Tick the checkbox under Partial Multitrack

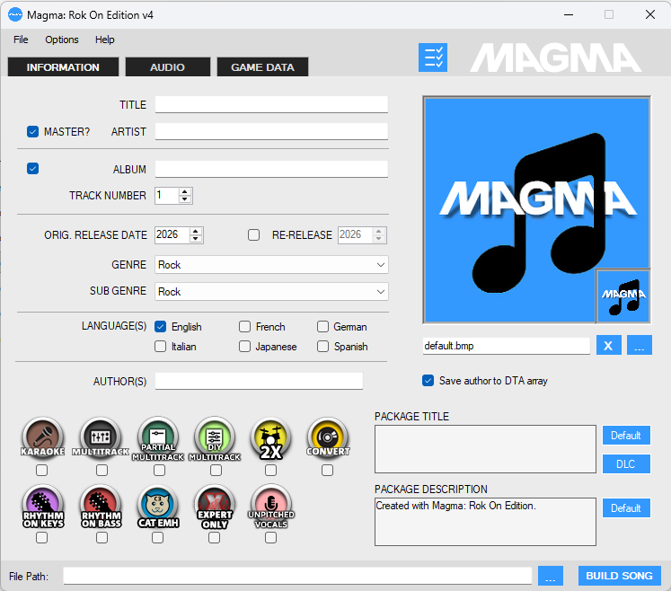click(160, 471)
